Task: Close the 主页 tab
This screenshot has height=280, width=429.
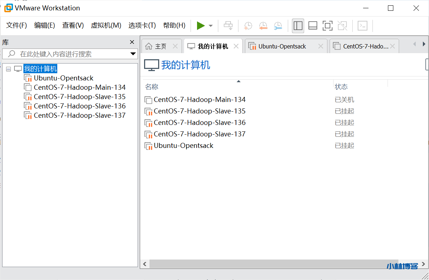Action: pos(175,46)
